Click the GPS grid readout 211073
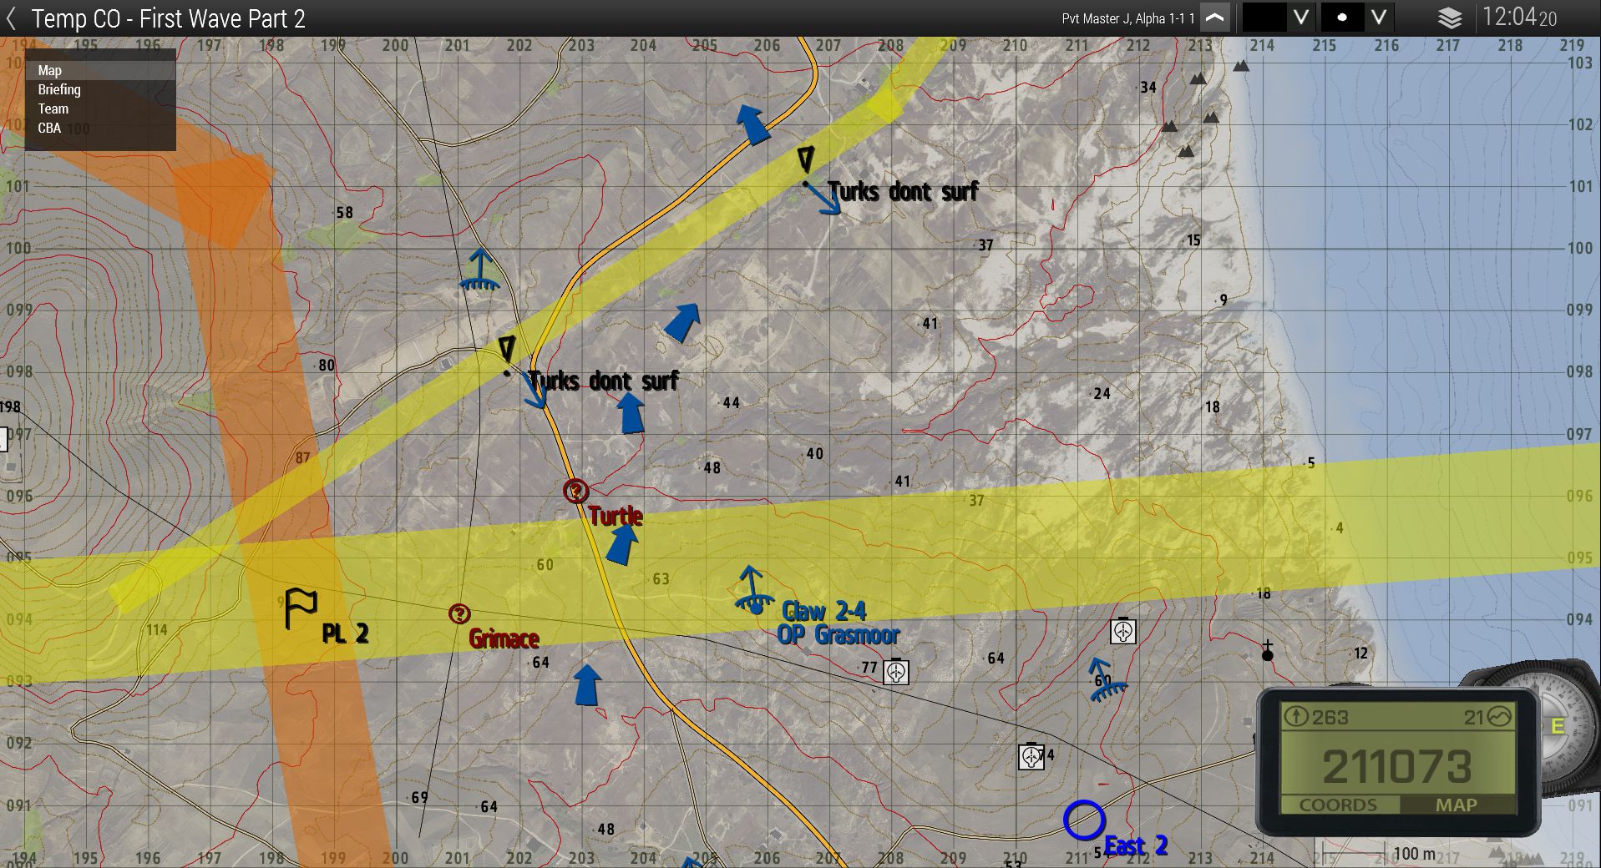1601x868 pixels. [1397, 766]
